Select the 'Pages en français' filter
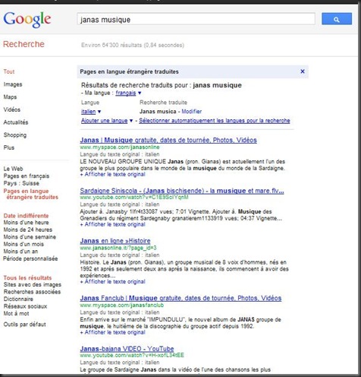361x377 pixels. 27,176
